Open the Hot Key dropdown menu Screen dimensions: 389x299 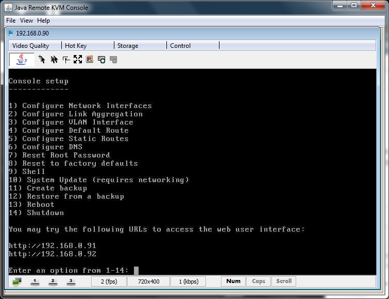(76, 46)
